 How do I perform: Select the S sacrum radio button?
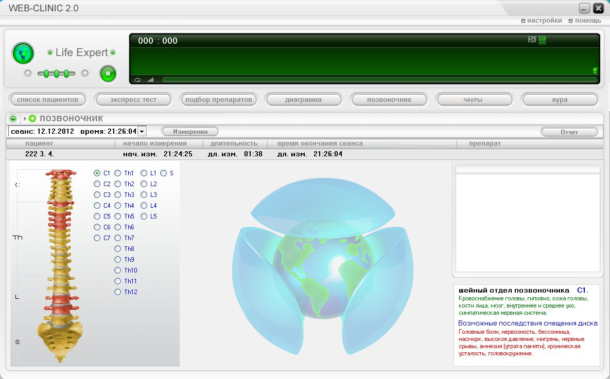point(163,173)
